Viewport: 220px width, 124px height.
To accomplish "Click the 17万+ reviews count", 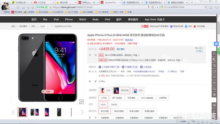I will 199,51.
